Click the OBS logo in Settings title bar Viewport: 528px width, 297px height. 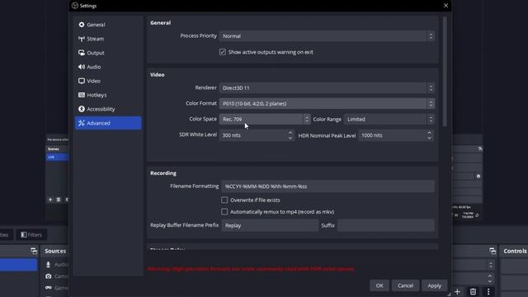(75, 6)
